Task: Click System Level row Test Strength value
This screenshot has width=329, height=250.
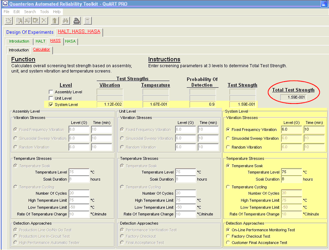Action: pyautogui.click(x=243, y=104)
